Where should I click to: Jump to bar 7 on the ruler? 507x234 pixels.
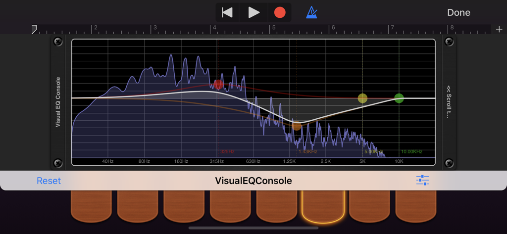pos(392,28)
